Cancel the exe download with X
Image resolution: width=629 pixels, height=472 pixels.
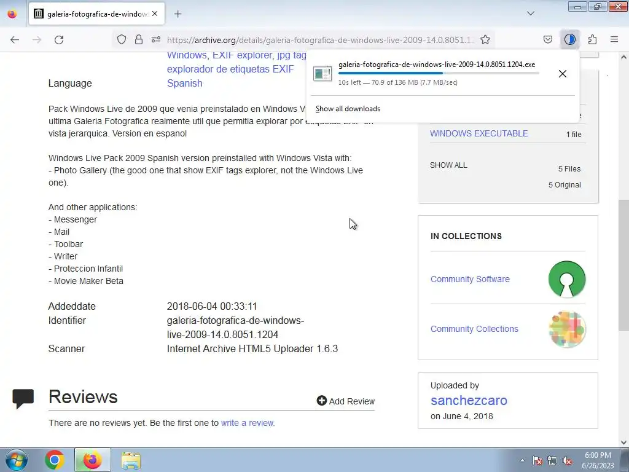563,74
